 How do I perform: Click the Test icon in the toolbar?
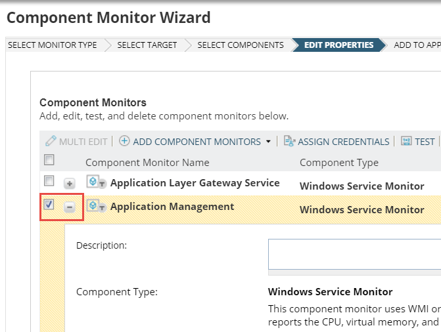(406, 141)
